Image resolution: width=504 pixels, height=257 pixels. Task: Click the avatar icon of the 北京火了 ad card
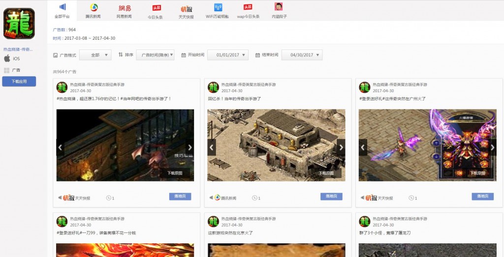click(x=213, y=221)
